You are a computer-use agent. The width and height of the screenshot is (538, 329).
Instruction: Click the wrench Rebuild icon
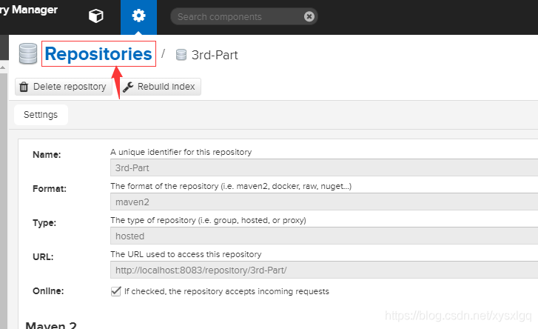tap(128, 87)
